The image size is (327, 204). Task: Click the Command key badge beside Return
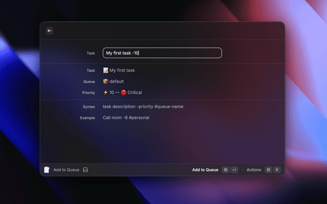(225, 170)
